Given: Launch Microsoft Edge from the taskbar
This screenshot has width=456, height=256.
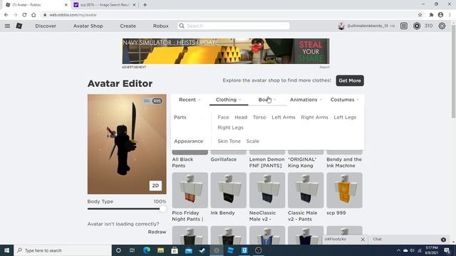Looking at the screenshot, I should click(147, 250).
